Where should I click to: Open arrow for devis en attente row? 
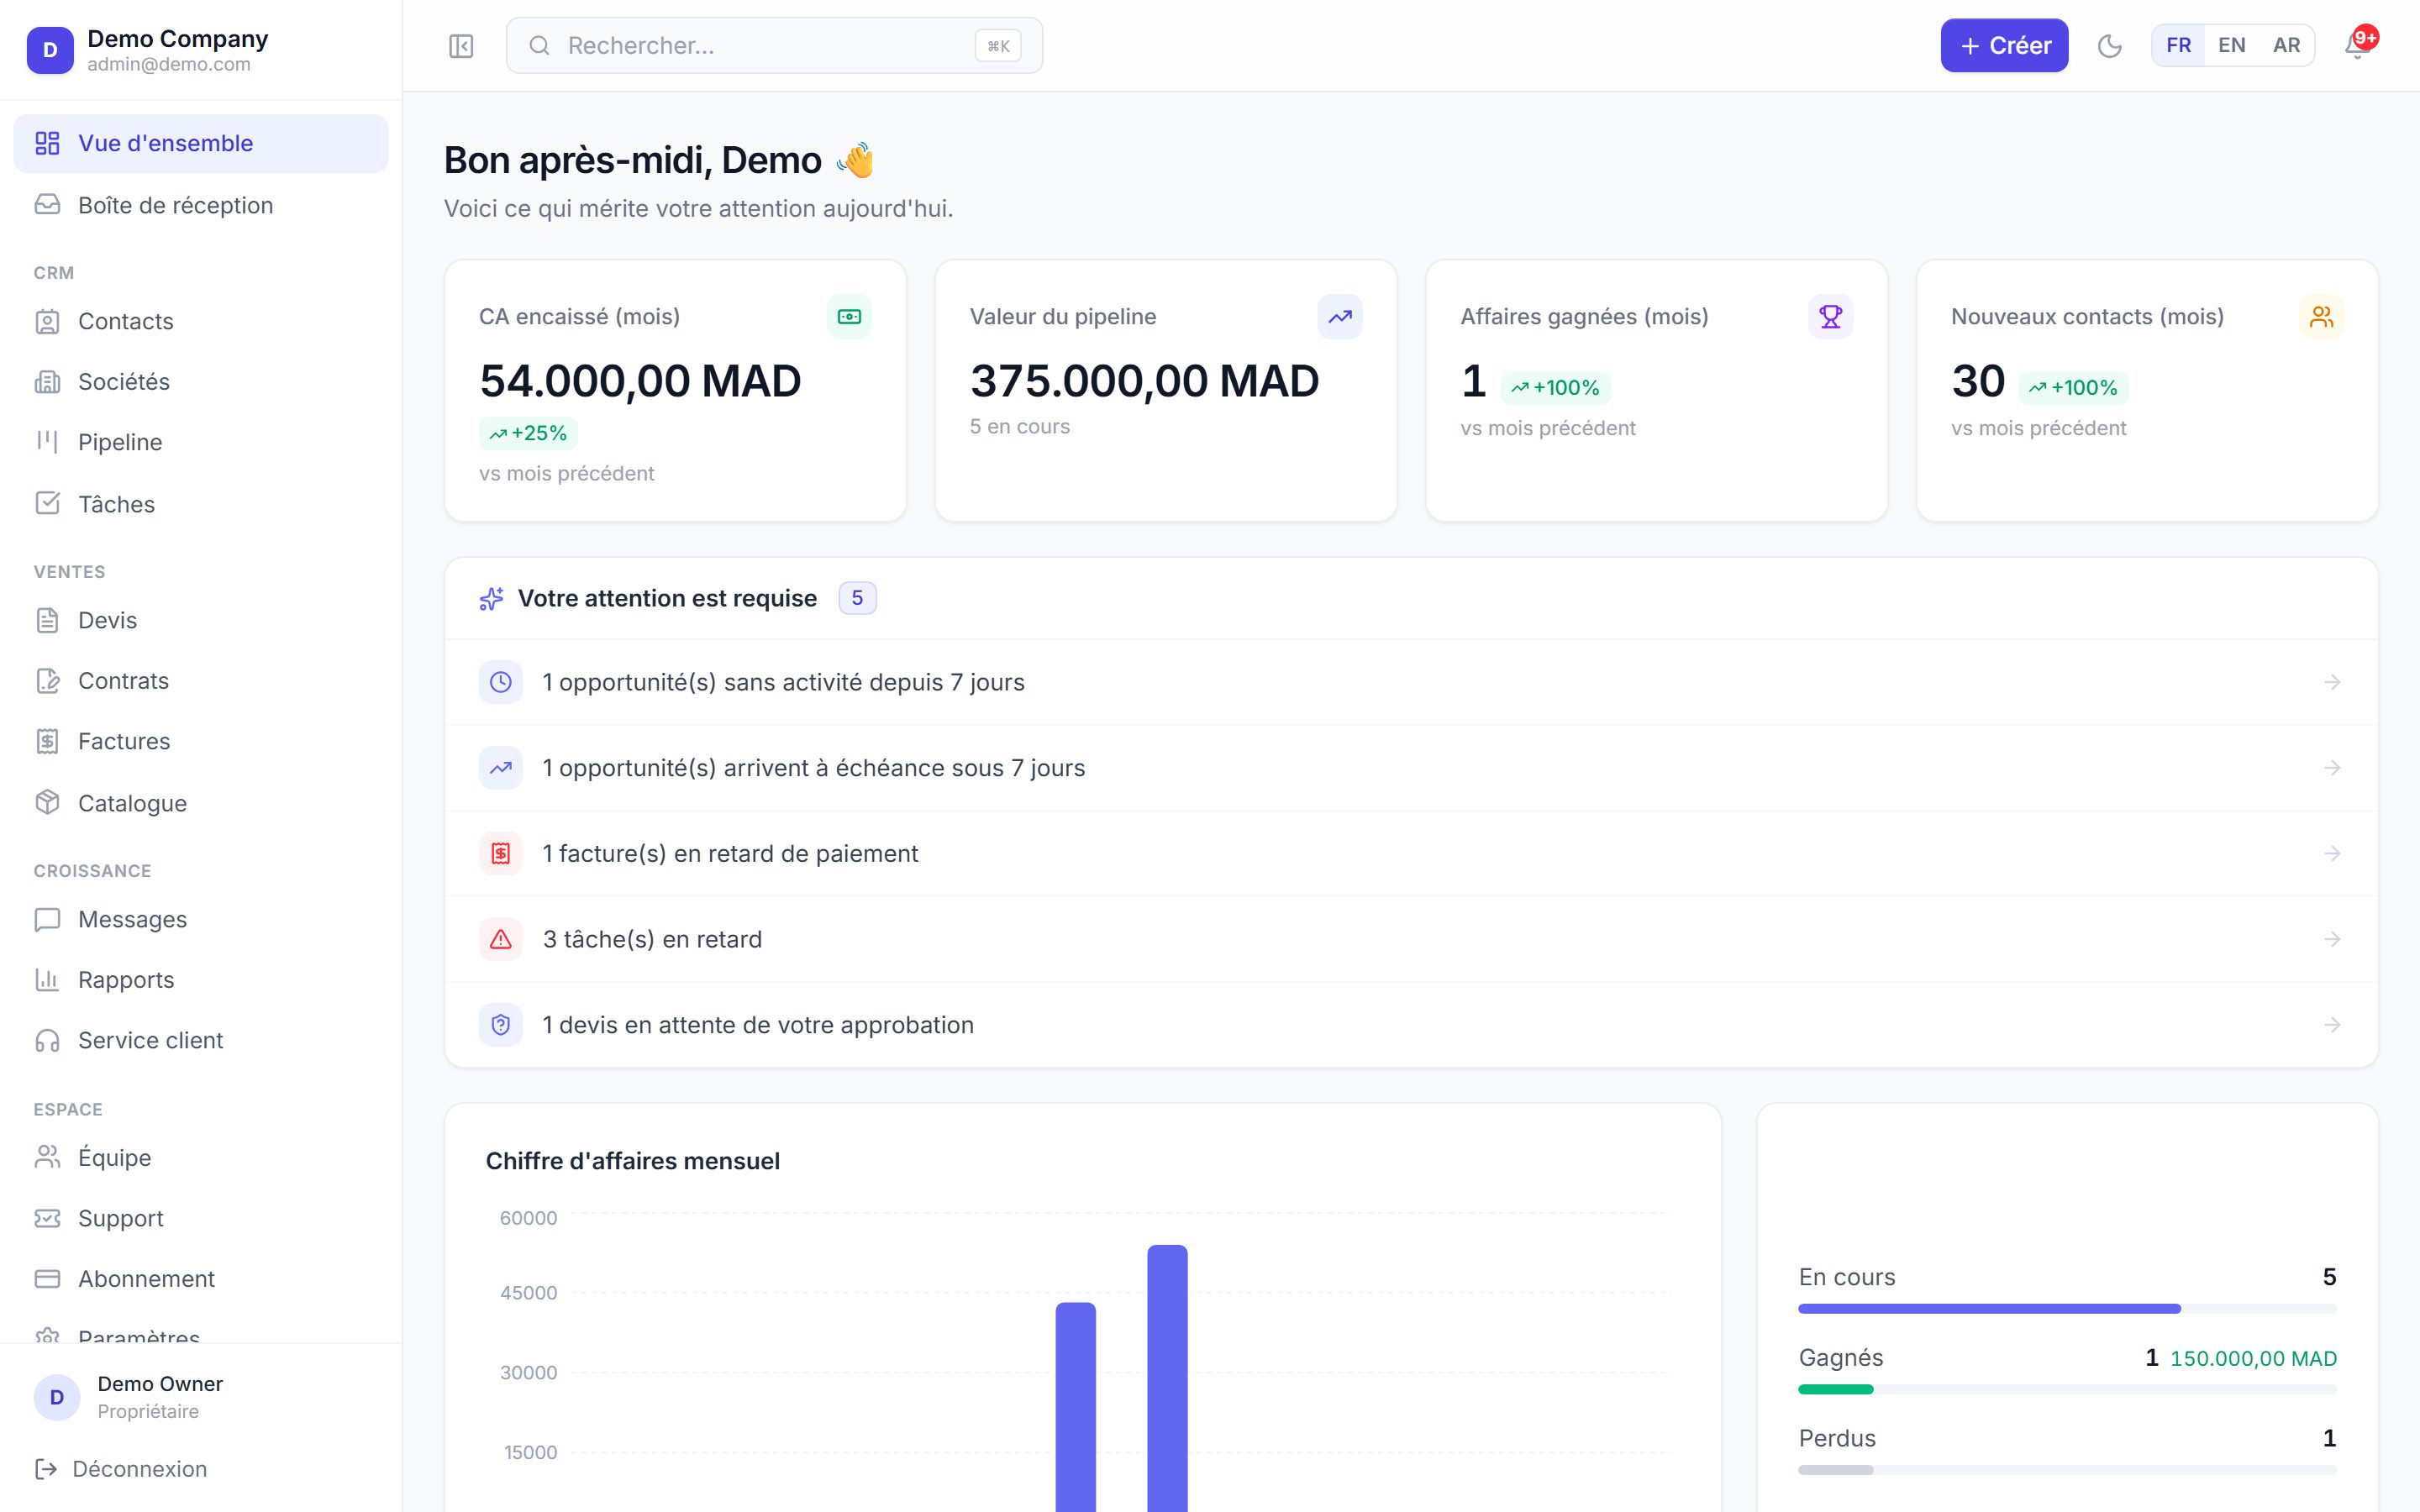click(x=2333, y=1025)
